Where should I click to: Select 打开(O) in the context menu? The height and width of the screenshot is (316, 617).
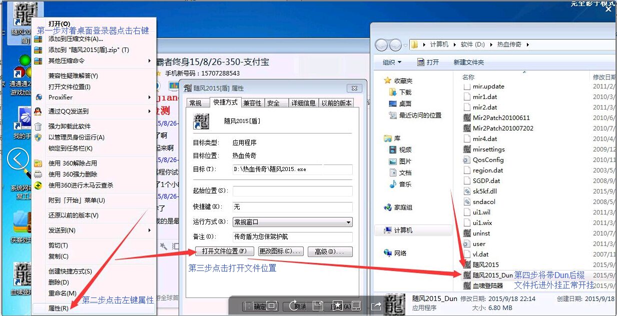pos(59,24)
